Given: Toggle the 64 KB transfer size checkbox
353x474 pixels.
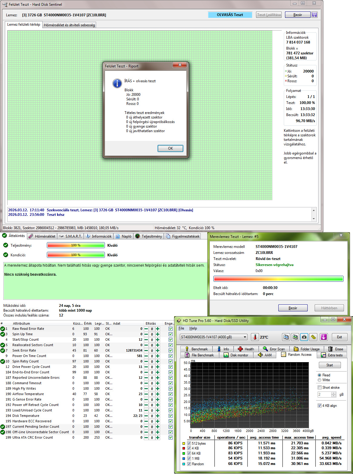Looking at the screenshot, I should coord(189,453).
